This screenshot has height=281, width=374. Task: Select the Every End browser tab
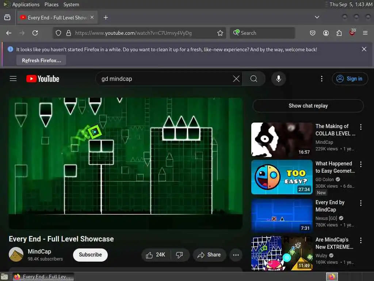tap(57, 18)
